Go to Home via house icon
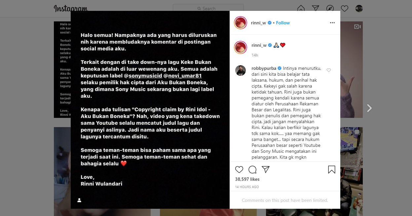The height and width of the screenshot is (216, 412). 301,9
